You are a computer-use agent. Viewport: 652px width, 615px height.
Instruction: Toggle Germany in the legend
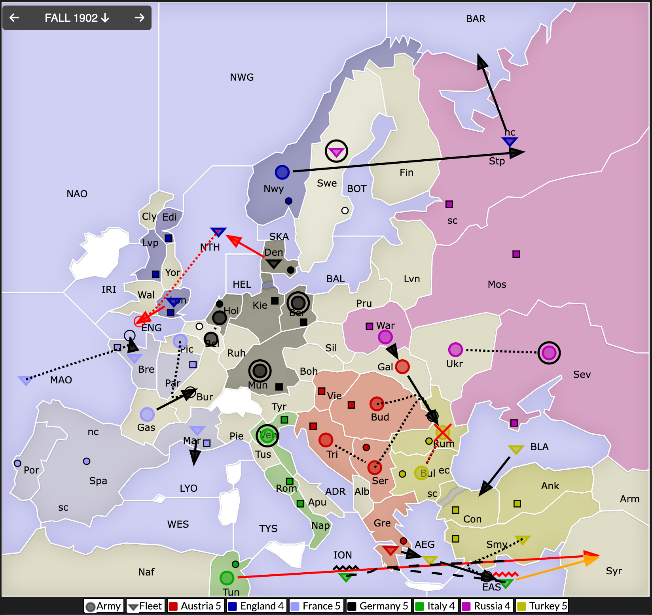click(x=377, y=606)
